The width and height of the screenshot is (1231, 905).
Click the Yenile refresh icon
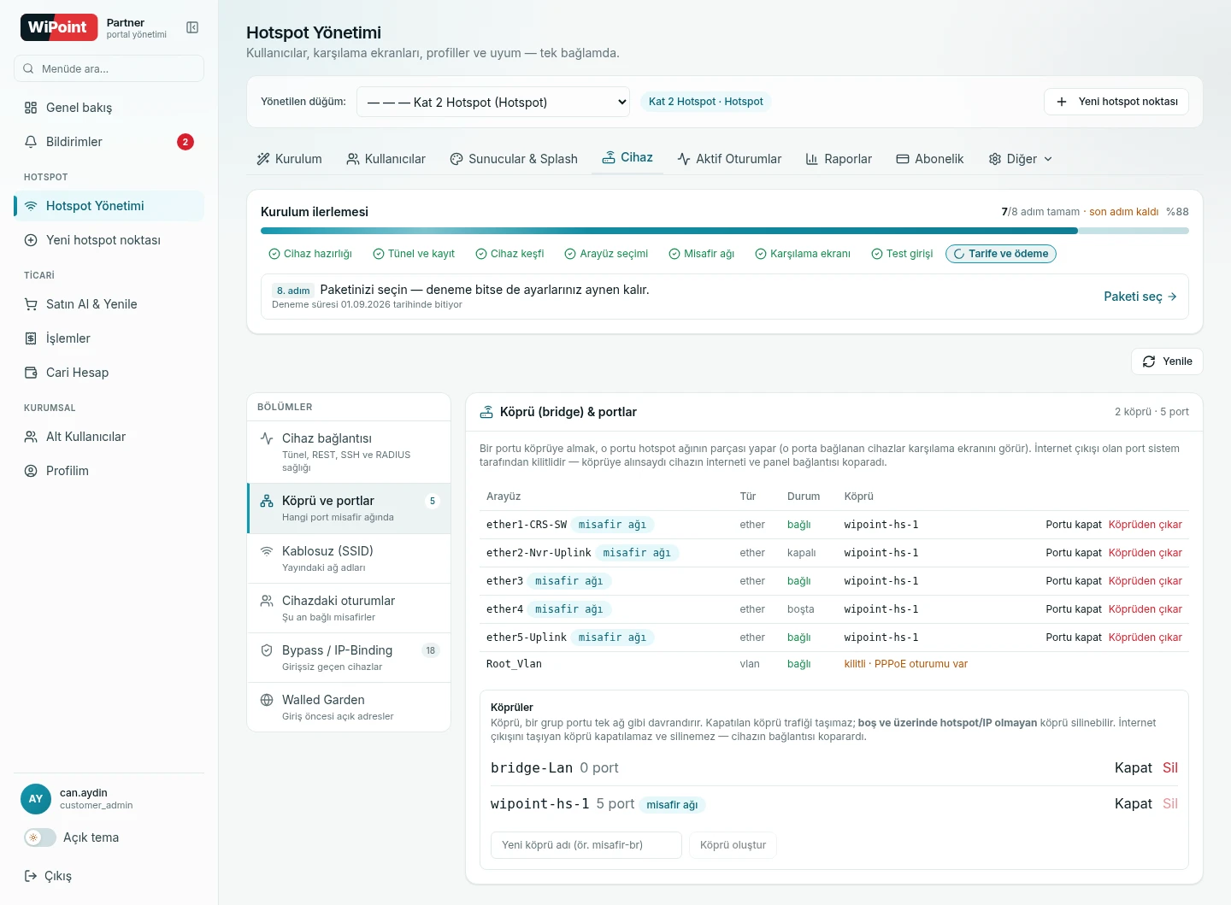click(x=1149, y=361)
